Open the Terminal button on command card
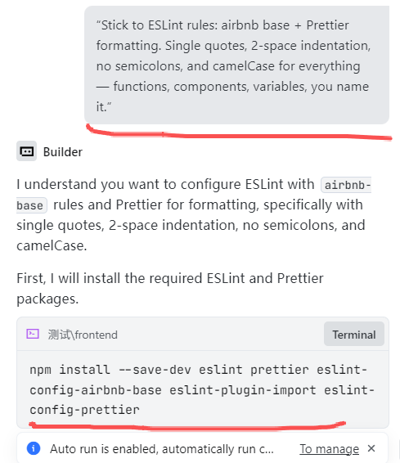Viewport: 400px width, 463px height. [354, 335]
